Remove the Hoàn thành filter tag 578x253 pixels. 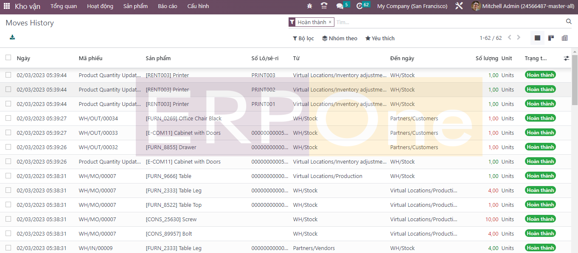[x=330, y=22]
